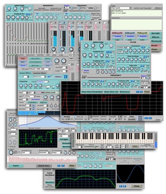Click the Bend knob in PADsynth Frequency section
The width and height of the screenshot is (166, 194).
coord(72,8)
